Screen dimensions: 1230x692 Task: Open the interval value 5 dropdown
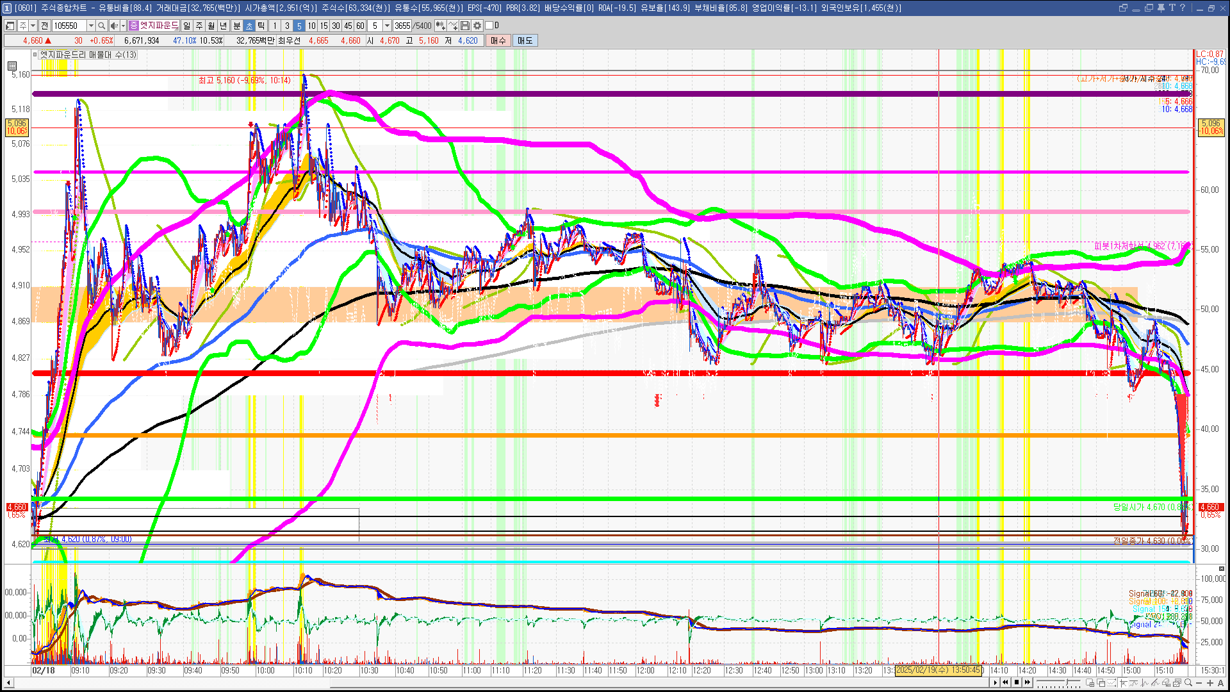(387, 26)
